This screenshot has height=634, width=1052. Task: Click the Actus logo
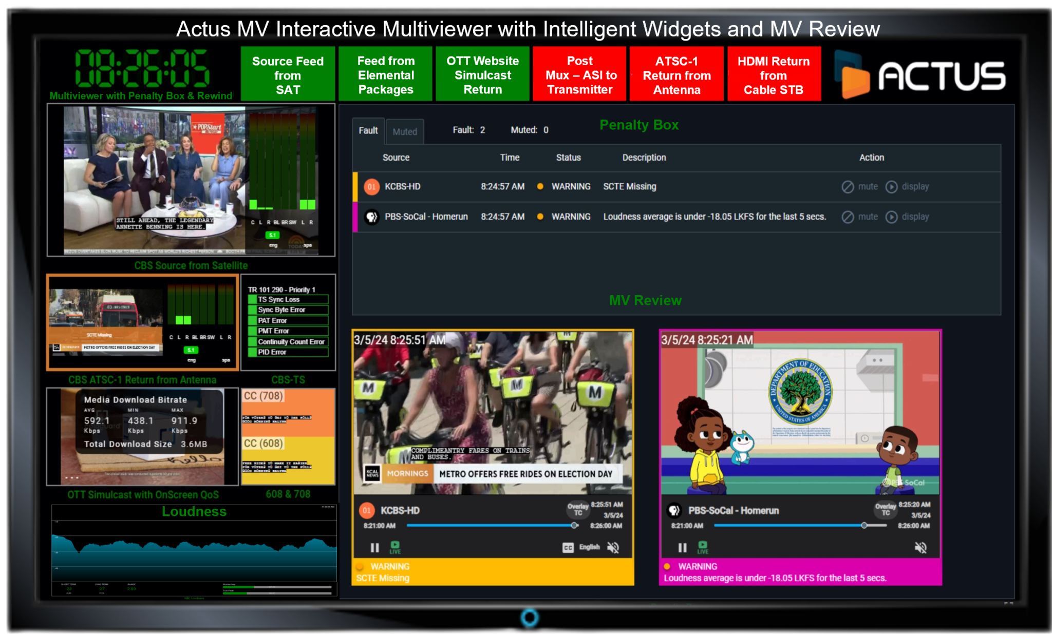pyautogui.click(x=919, y=74)
